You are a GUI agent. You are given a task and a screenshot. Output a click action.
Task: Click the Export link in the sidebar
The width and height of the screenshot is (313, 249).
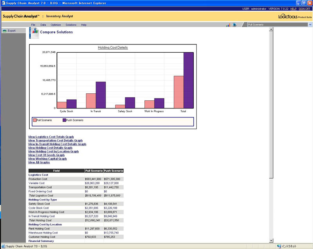12,31
